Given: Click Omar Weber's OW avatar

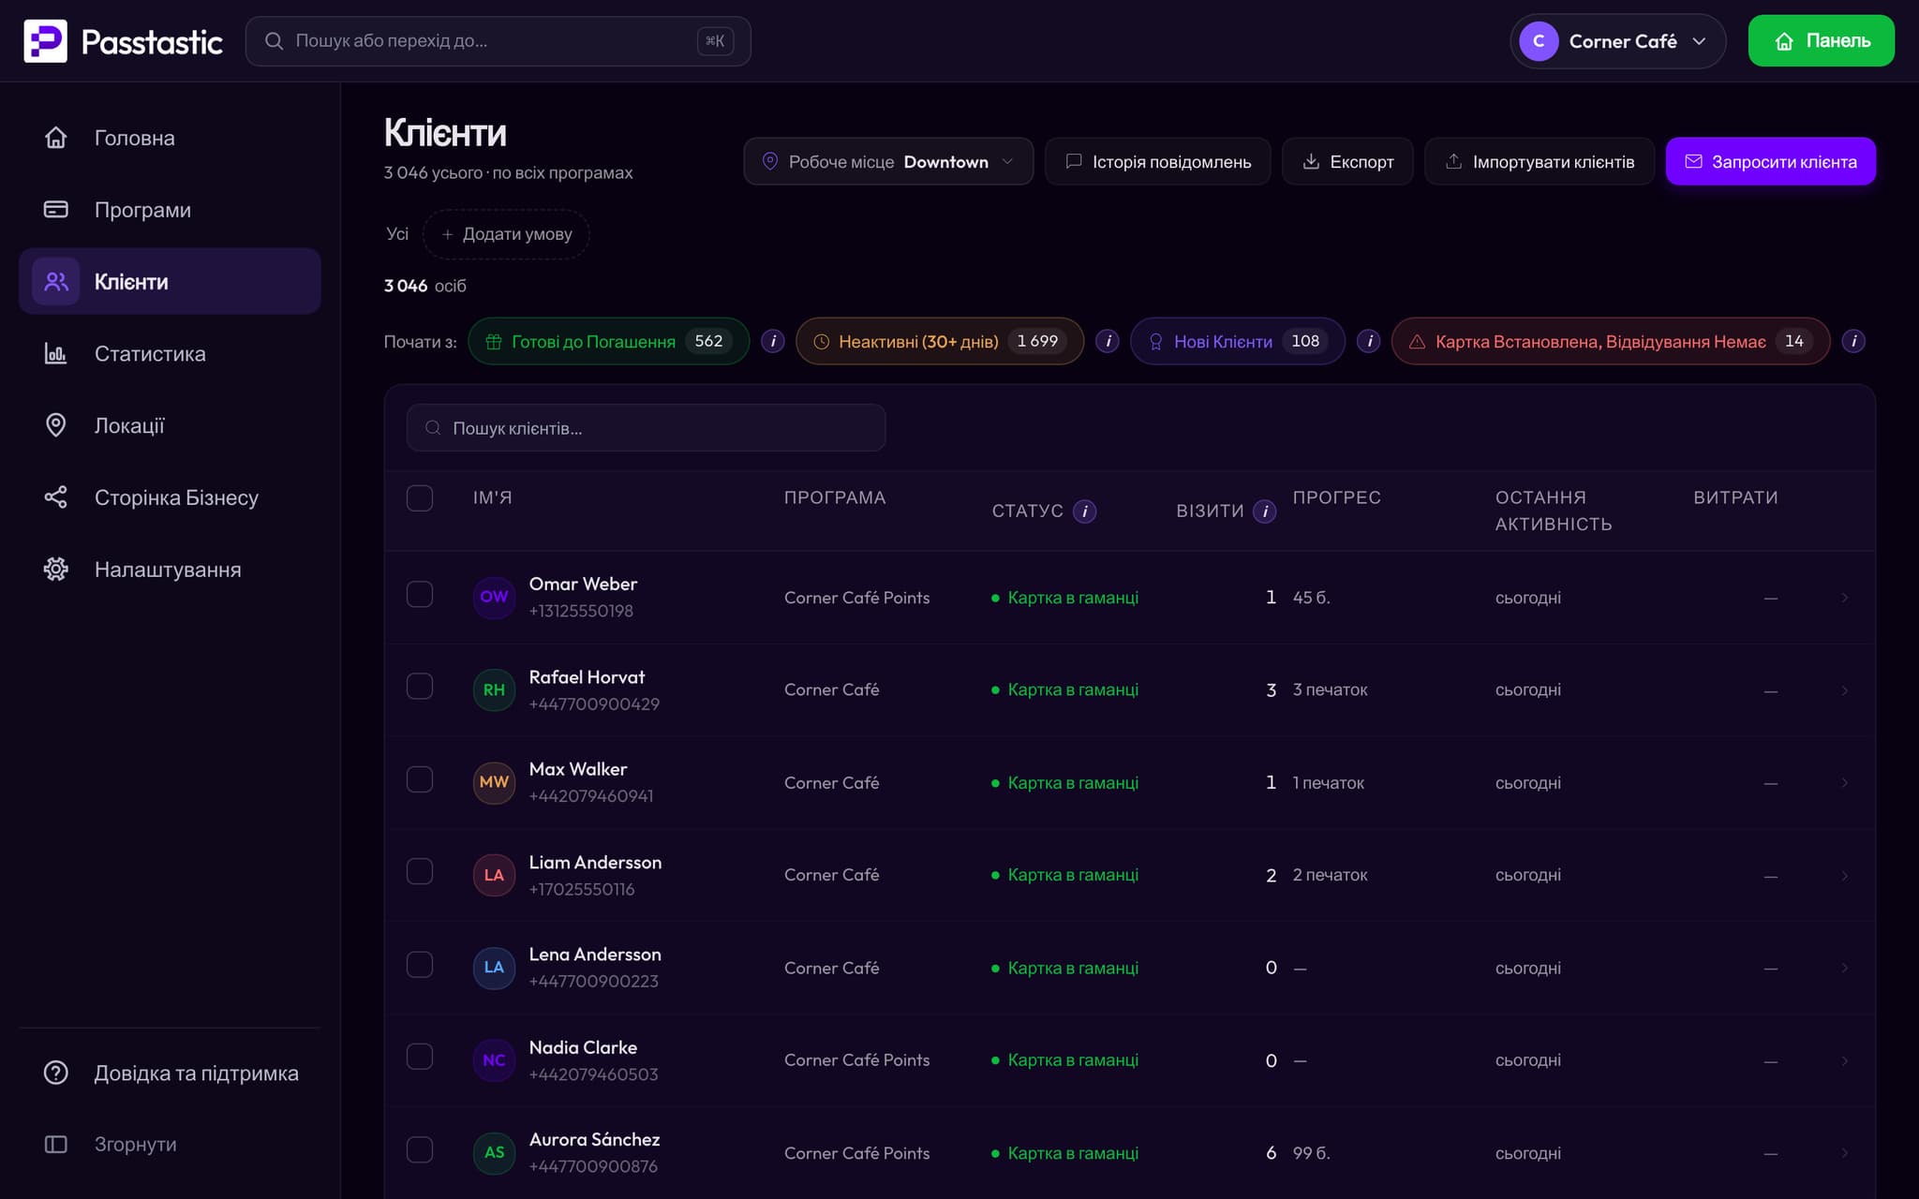Looking at the screenshot, I should click(x=494, y=597).
